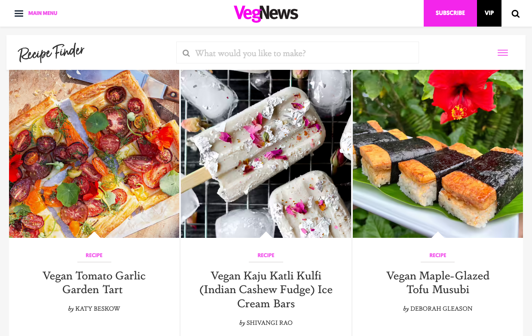Image resolution: width=532 pixels, height=336 pixels.
Task: Open the pink Recipe Finder filter menu icon
Action: 503,53
